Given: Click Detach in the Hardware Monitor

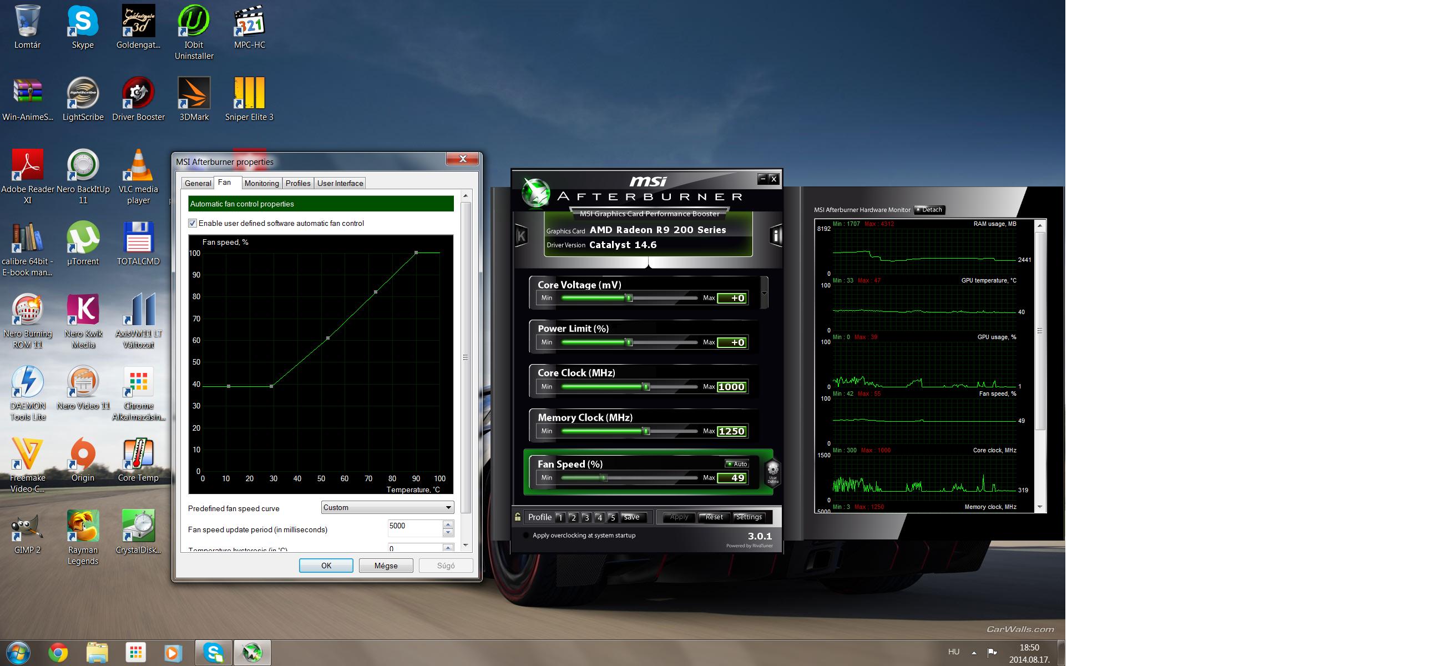Looking at the screenshot, I should pyautogui.click(x=929, y=209).
